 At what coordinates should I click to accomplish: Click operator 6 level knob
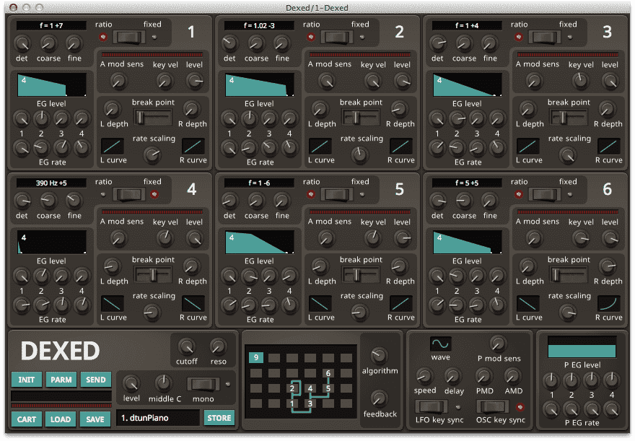[x=610, y=238]
